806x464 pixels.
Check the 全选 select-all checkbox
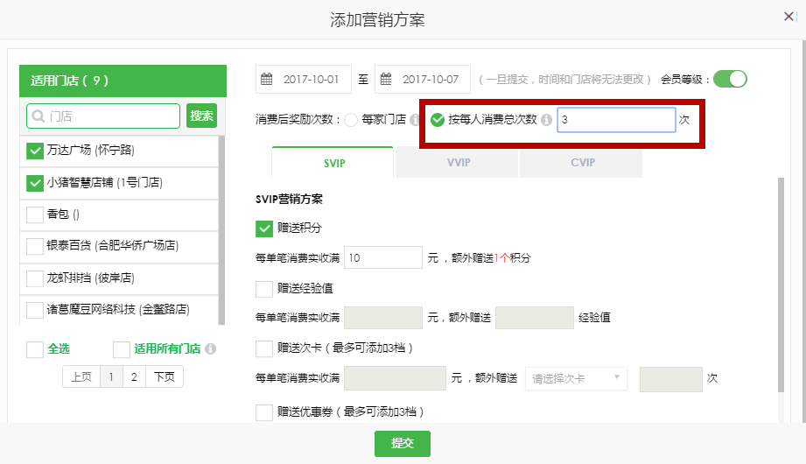(x=35, y=349)
